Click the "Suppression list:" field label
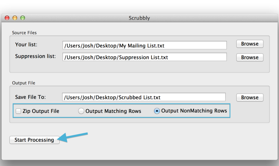The width and height of the screenshot is (279, 166). pyautogui.click(x=35, y=56)
